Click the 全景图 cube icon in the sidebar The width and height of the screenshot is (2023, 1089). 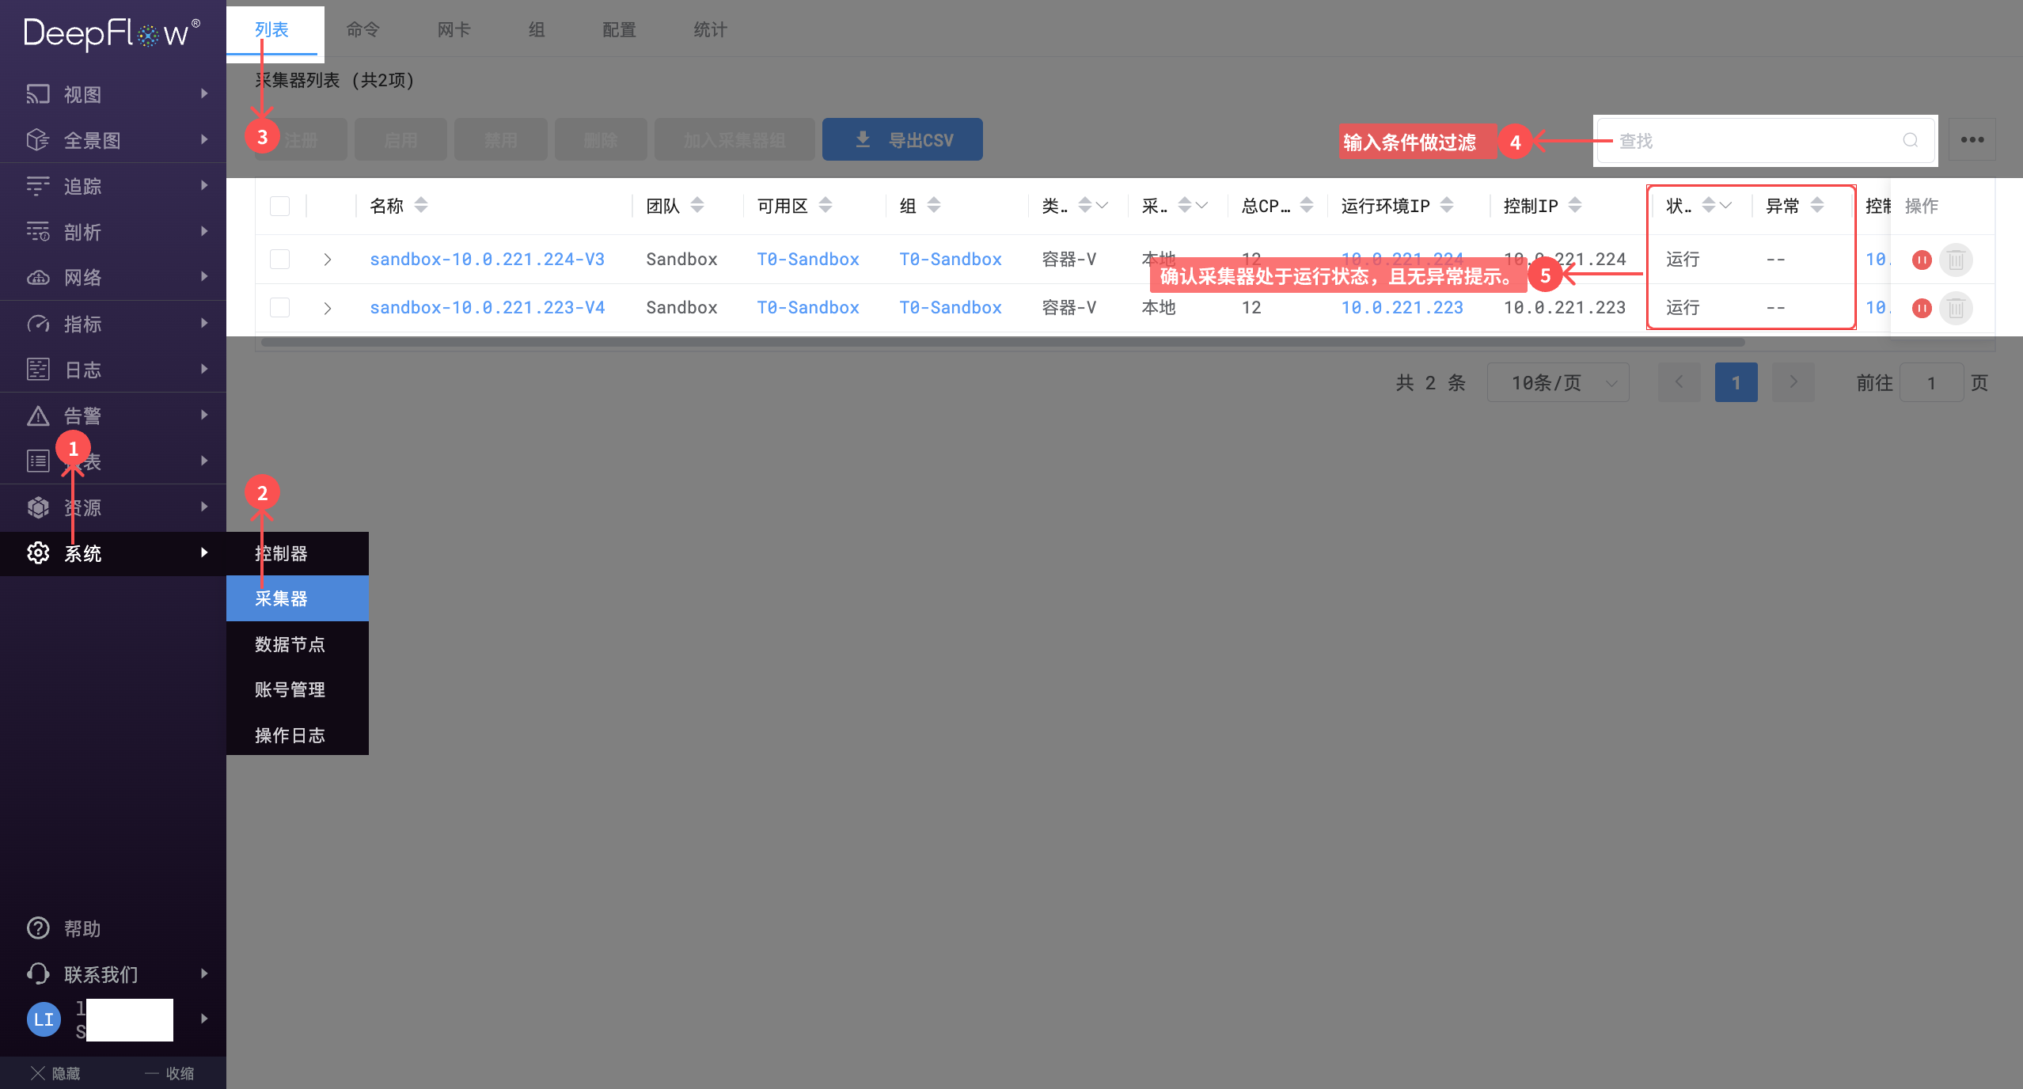(x=38, y=140)
